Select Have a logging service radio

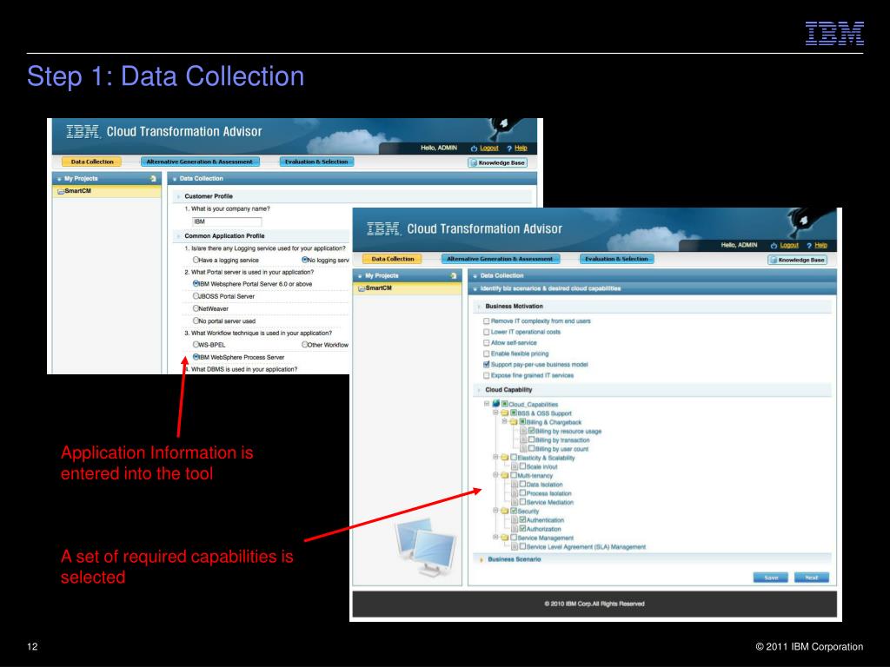click(x=196, y=260)
